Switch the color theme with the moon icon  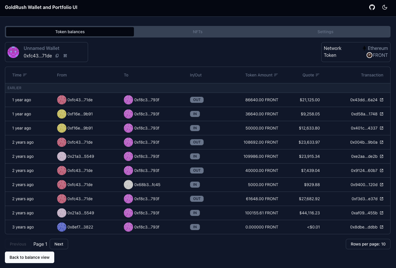coord(385,7)
